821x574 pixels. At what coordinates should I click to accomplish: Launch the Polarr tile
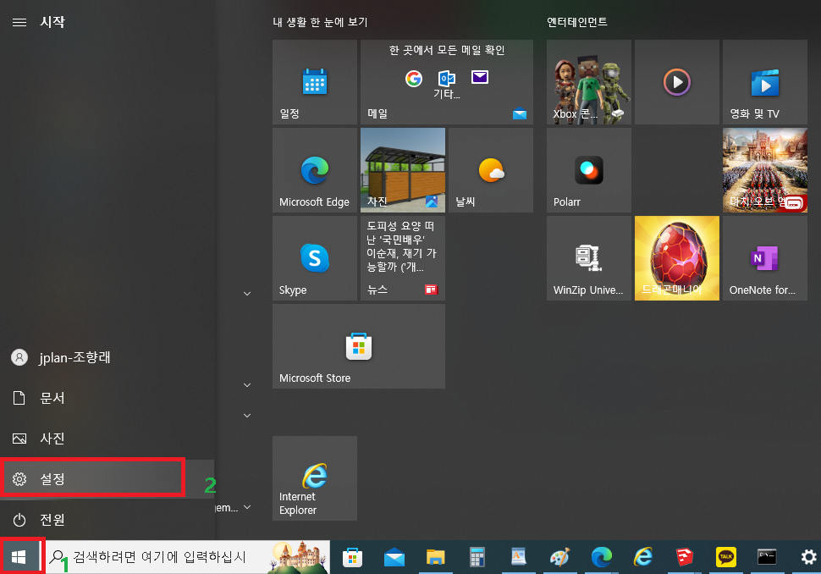click(589, 170)
